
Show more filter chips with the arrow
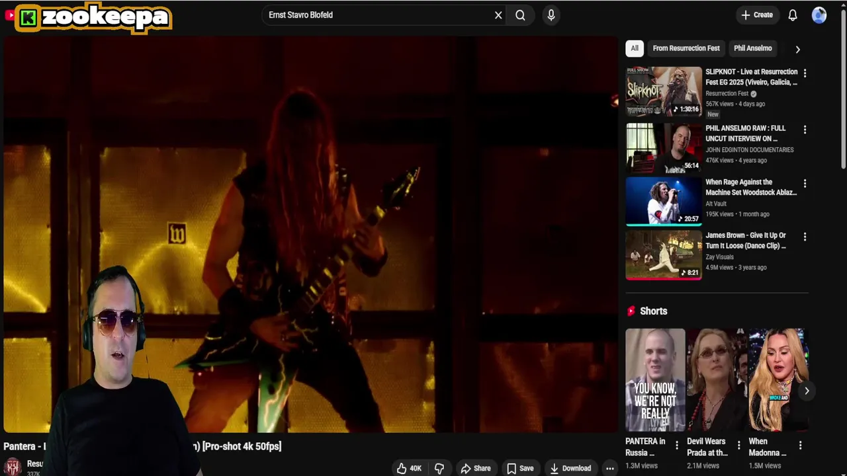(x=797, y=49)
